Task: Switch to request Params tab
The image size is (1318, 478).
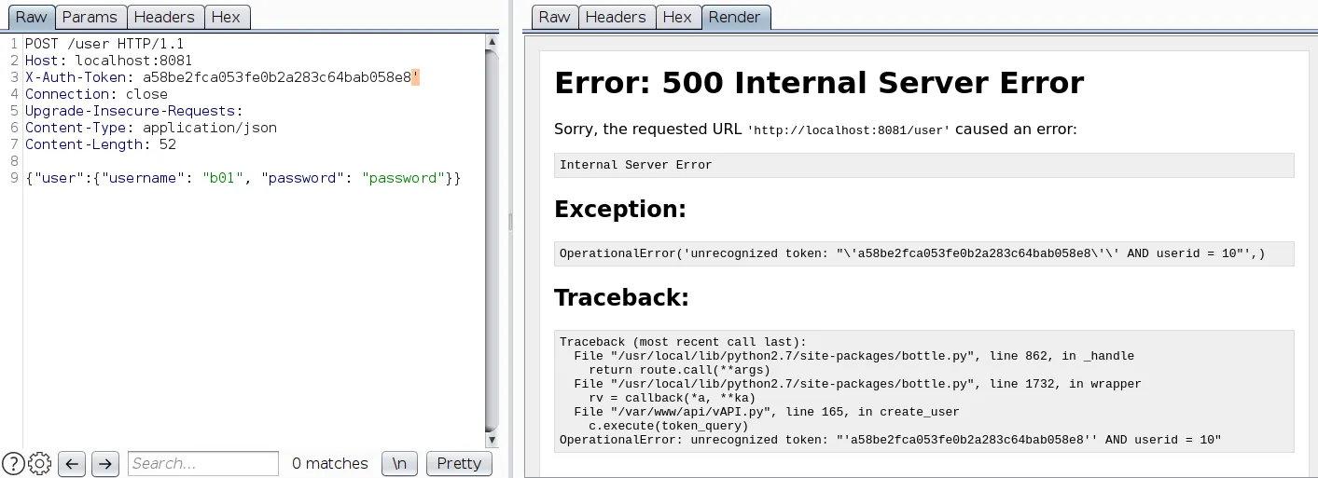Action: tap(90, 17)
